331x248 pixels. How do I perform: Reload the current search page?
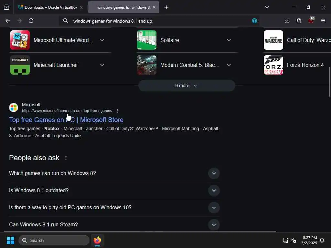(x=31, y=21)
